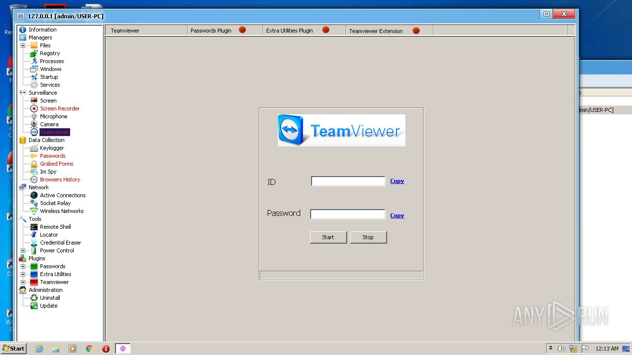The image size is (632, 355).
Task: Select the Screen surveillance icon
Action: pyautogui.click(x=34, y=101)
